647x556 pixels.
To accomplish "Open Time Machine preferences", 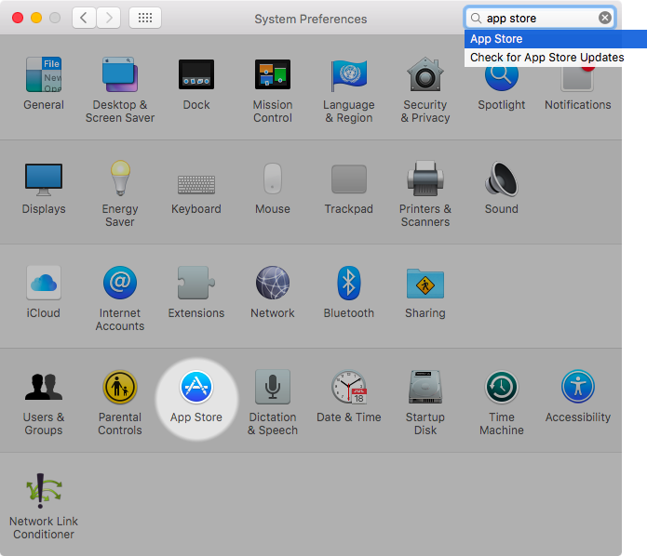I will [502, 403].
